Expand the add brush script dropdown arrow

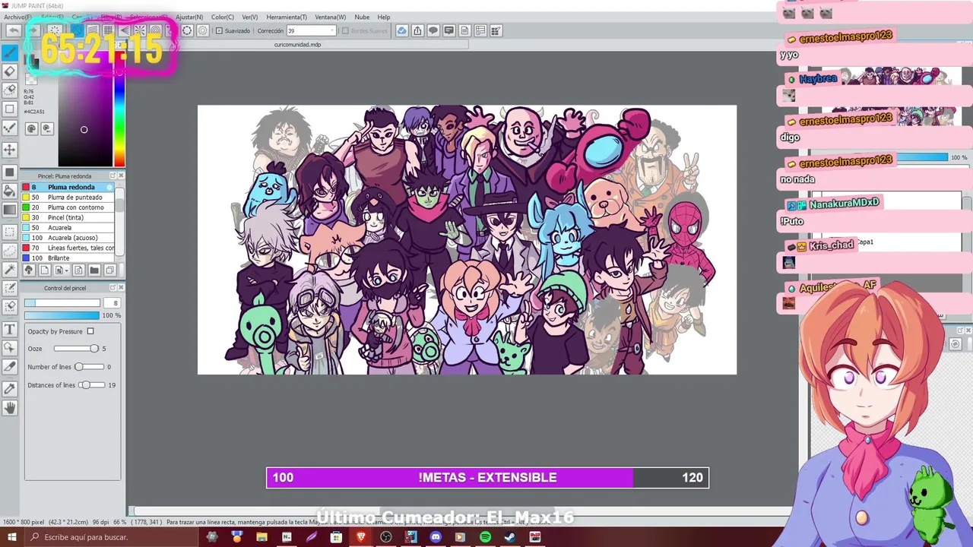tap(67, 270)
